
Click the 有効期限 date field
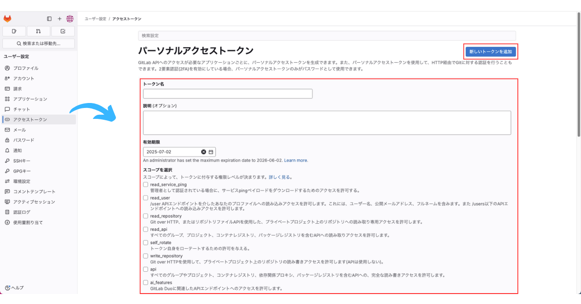coord(179,152)
